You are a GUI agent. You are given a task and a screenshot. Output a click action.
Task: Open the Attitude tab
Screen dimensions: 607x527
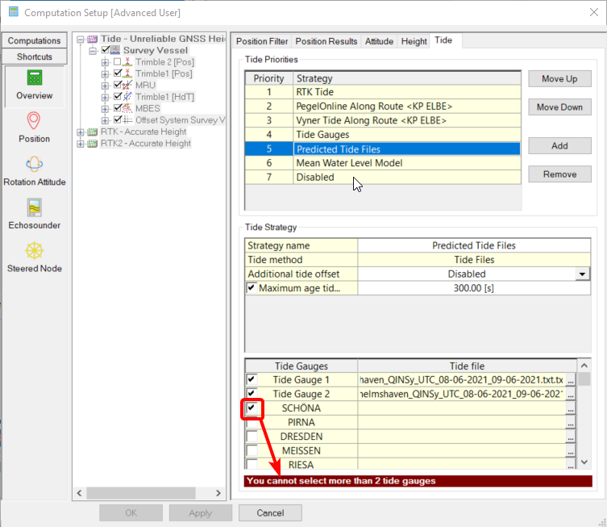coord(379,41)
